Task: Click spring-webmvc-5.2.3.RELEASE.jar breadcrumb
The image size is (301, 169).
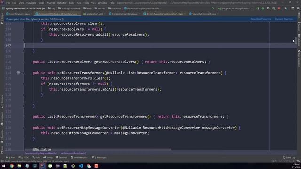Action: [24, 8]
